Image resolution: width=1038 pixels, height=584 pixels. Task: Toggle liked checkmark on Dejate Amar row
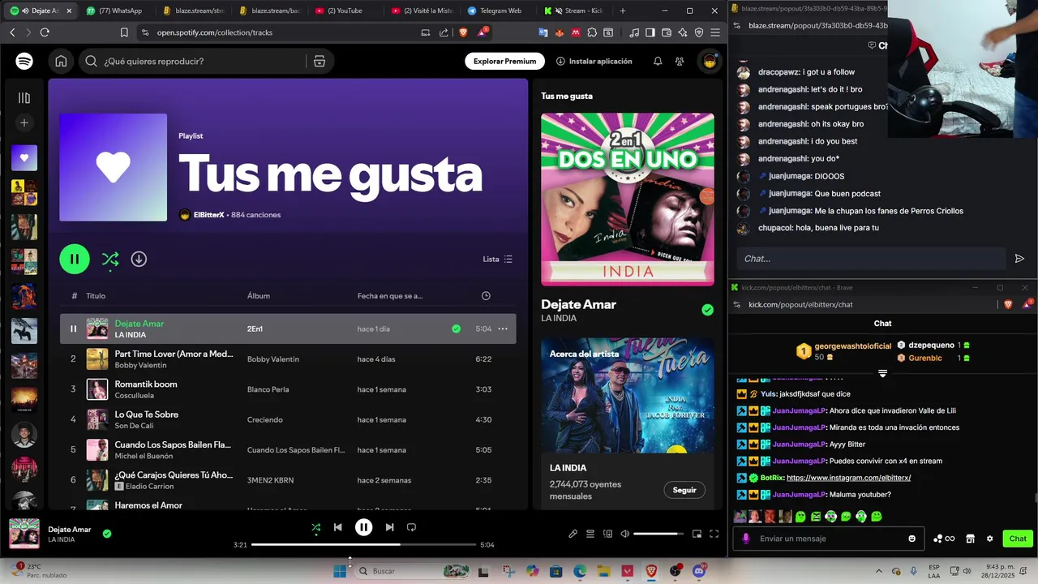coord(456,328)
